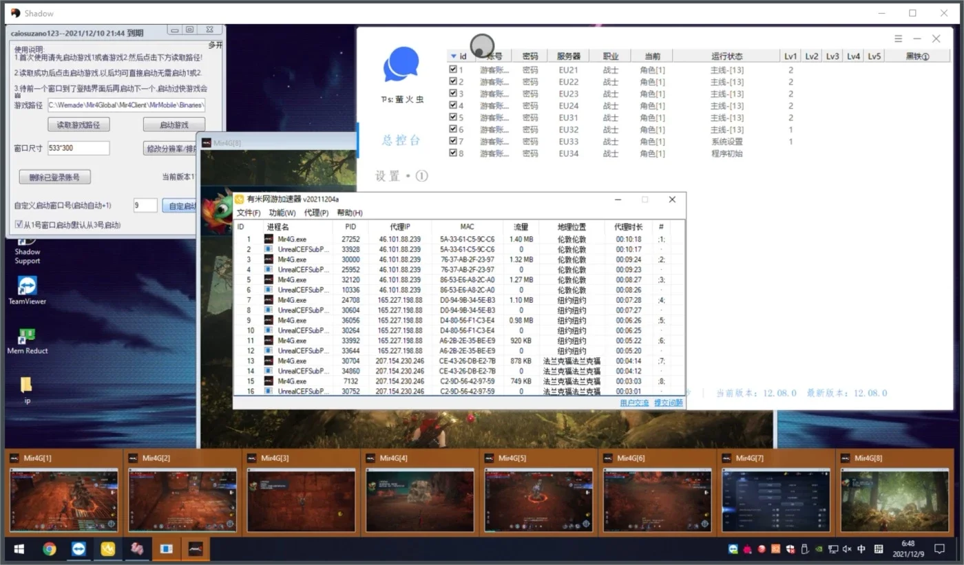This screenshot has height=565, width=964.
Task: Open the 帮助(H) menu
Action: [350, 213]
